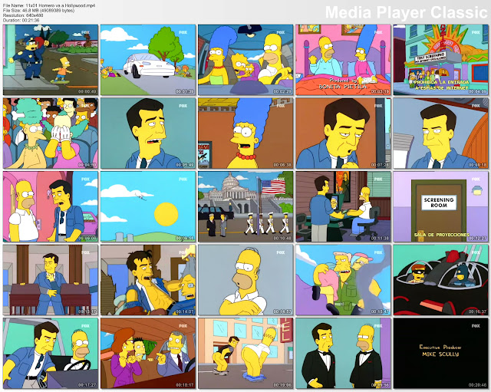Screen dimensions: 491x392
Task: Select the thumbnail of policeman chasing skateboarding Bart
Action: point(51,60)
